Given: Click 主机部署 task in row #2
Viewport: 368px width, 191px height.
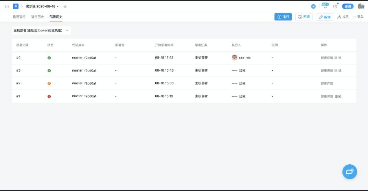Looking at the screenshot, I should click(x=201, y=83).
